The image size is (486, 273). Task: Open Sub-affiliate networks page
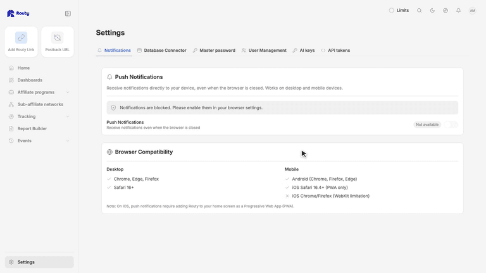pyautogui.click(x=40, y=104)
